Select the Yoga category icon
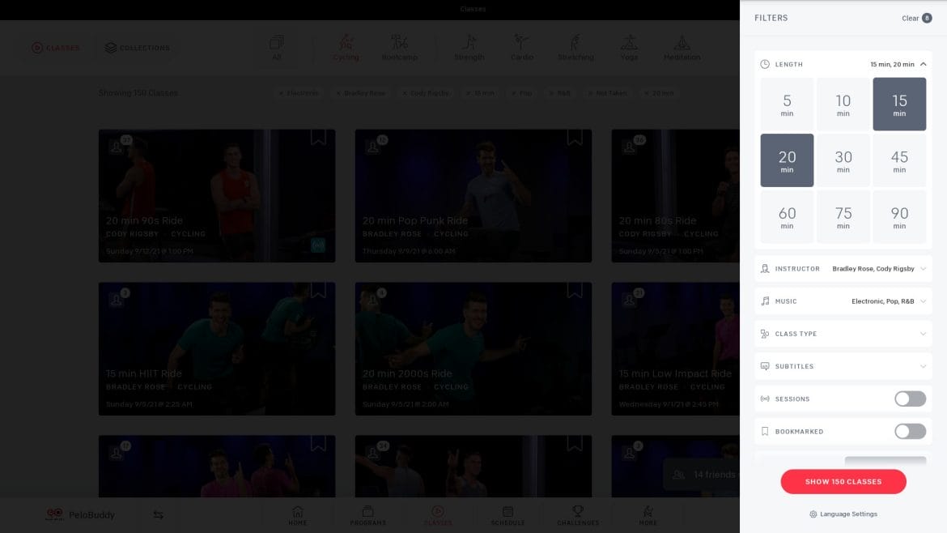 [630, 48]
